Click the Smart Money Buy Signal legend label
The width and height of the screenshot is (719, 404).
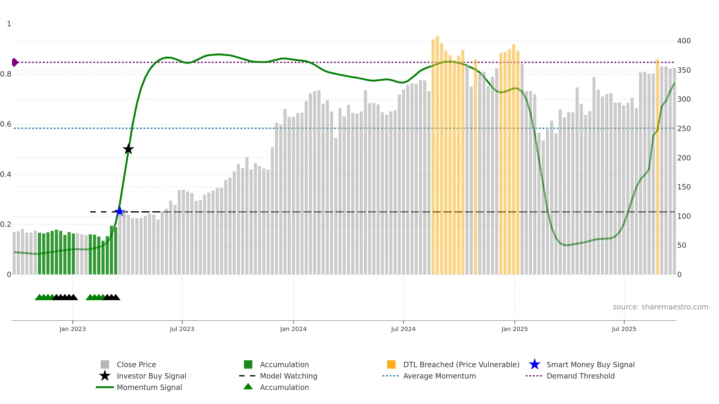click(590, 364)
